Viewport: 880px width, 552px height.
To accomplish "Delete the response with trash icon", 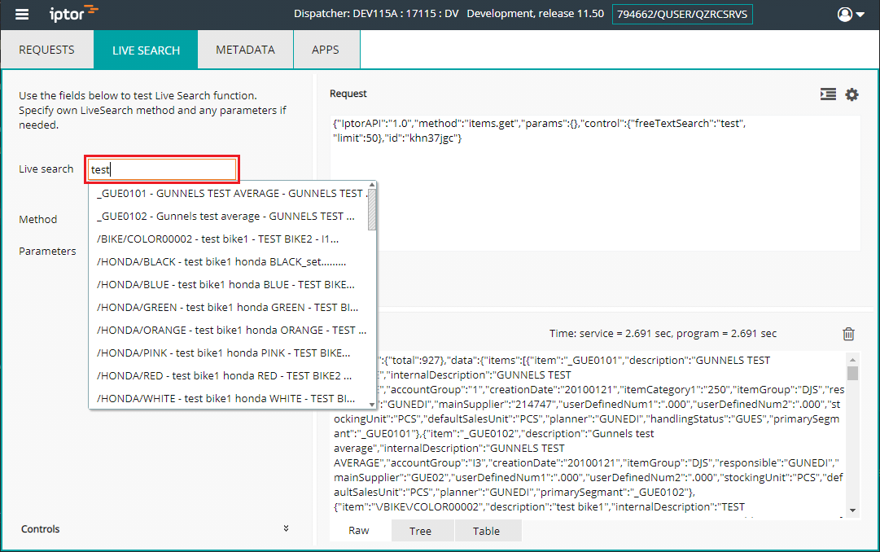I will tap(848, 334).
